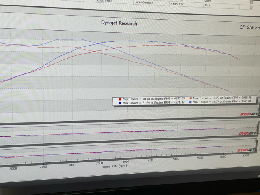260x195 pixels.
Task: Click the 2500 tick label on the RPM axis
Action: coord(43,167)
